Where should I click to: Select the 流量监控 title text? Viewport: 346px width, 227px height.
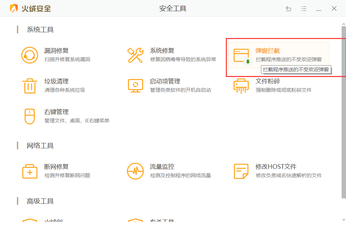click(x=162, y=167)
